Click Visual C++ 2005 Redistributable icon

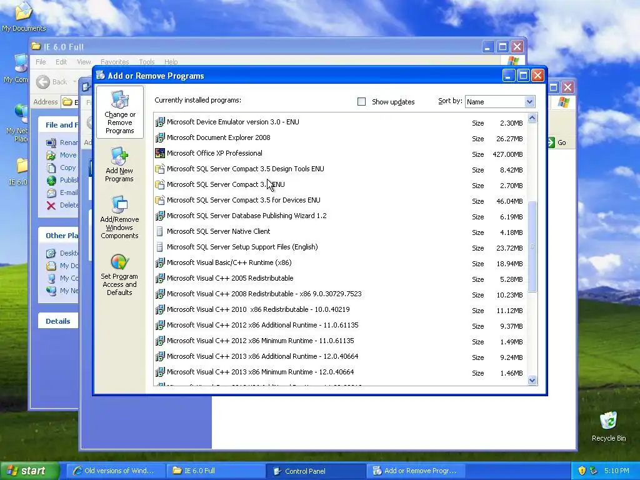(x=160, y=278)
